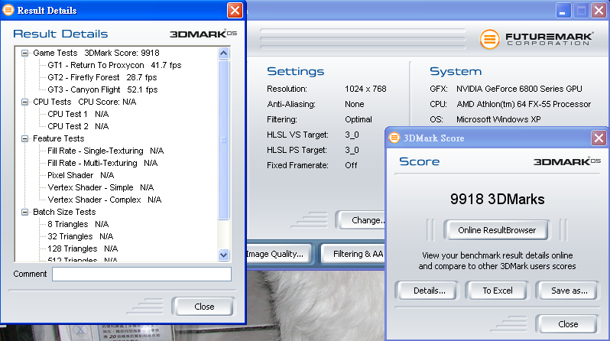Open Details from the Score window

(x=429, y=291)
